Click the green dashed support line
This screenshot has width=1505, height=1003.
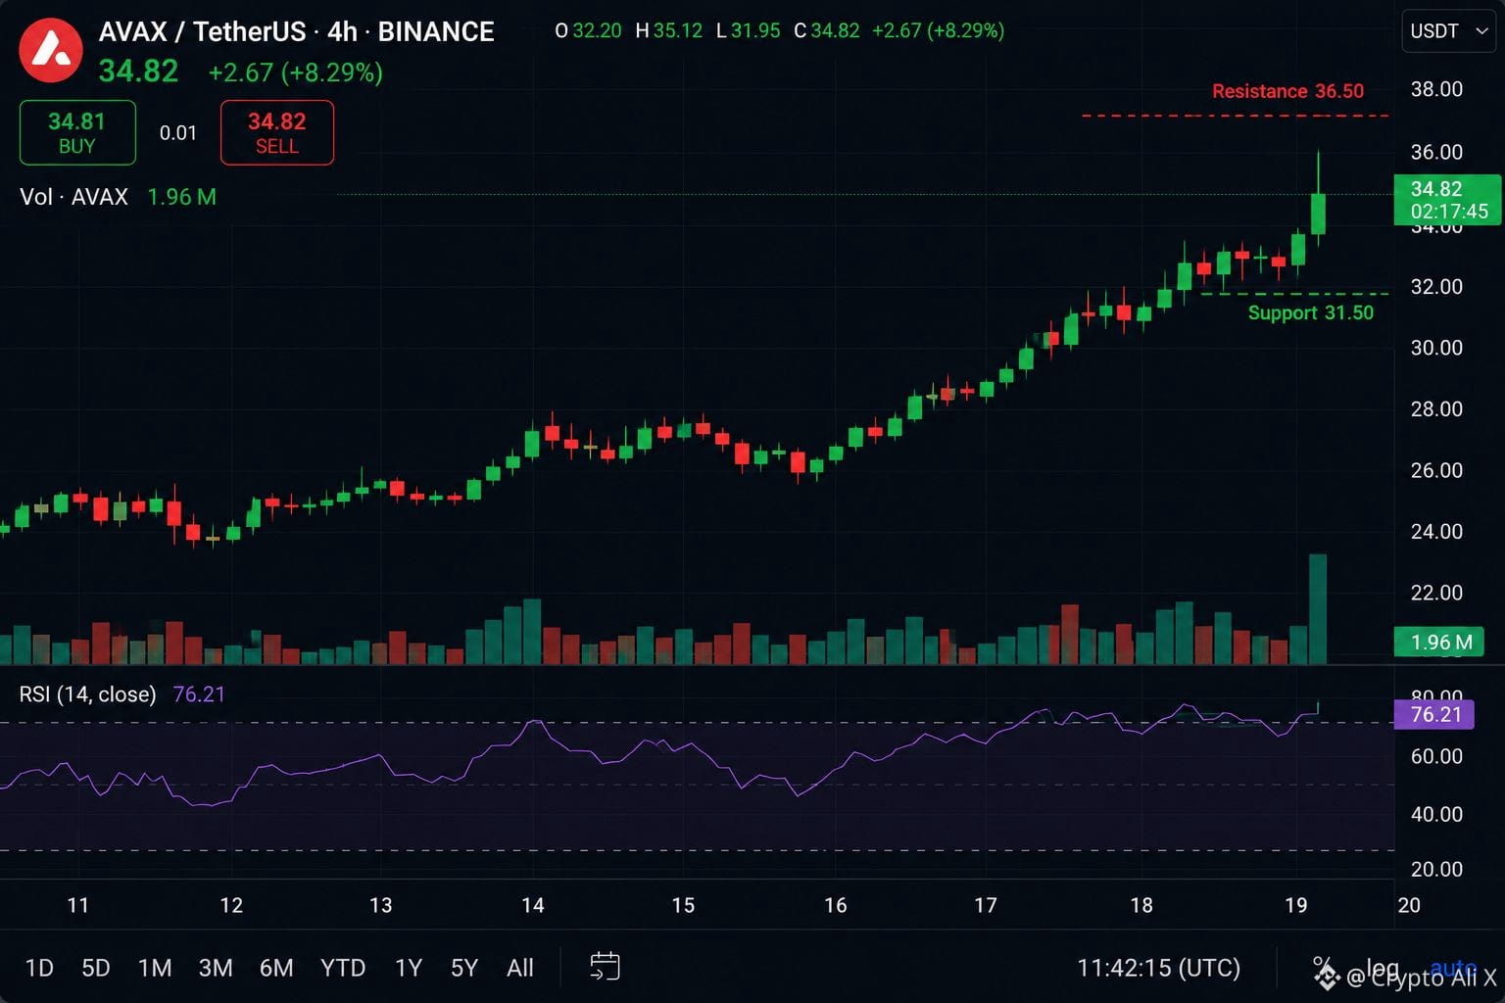(x=1294, y=293)
